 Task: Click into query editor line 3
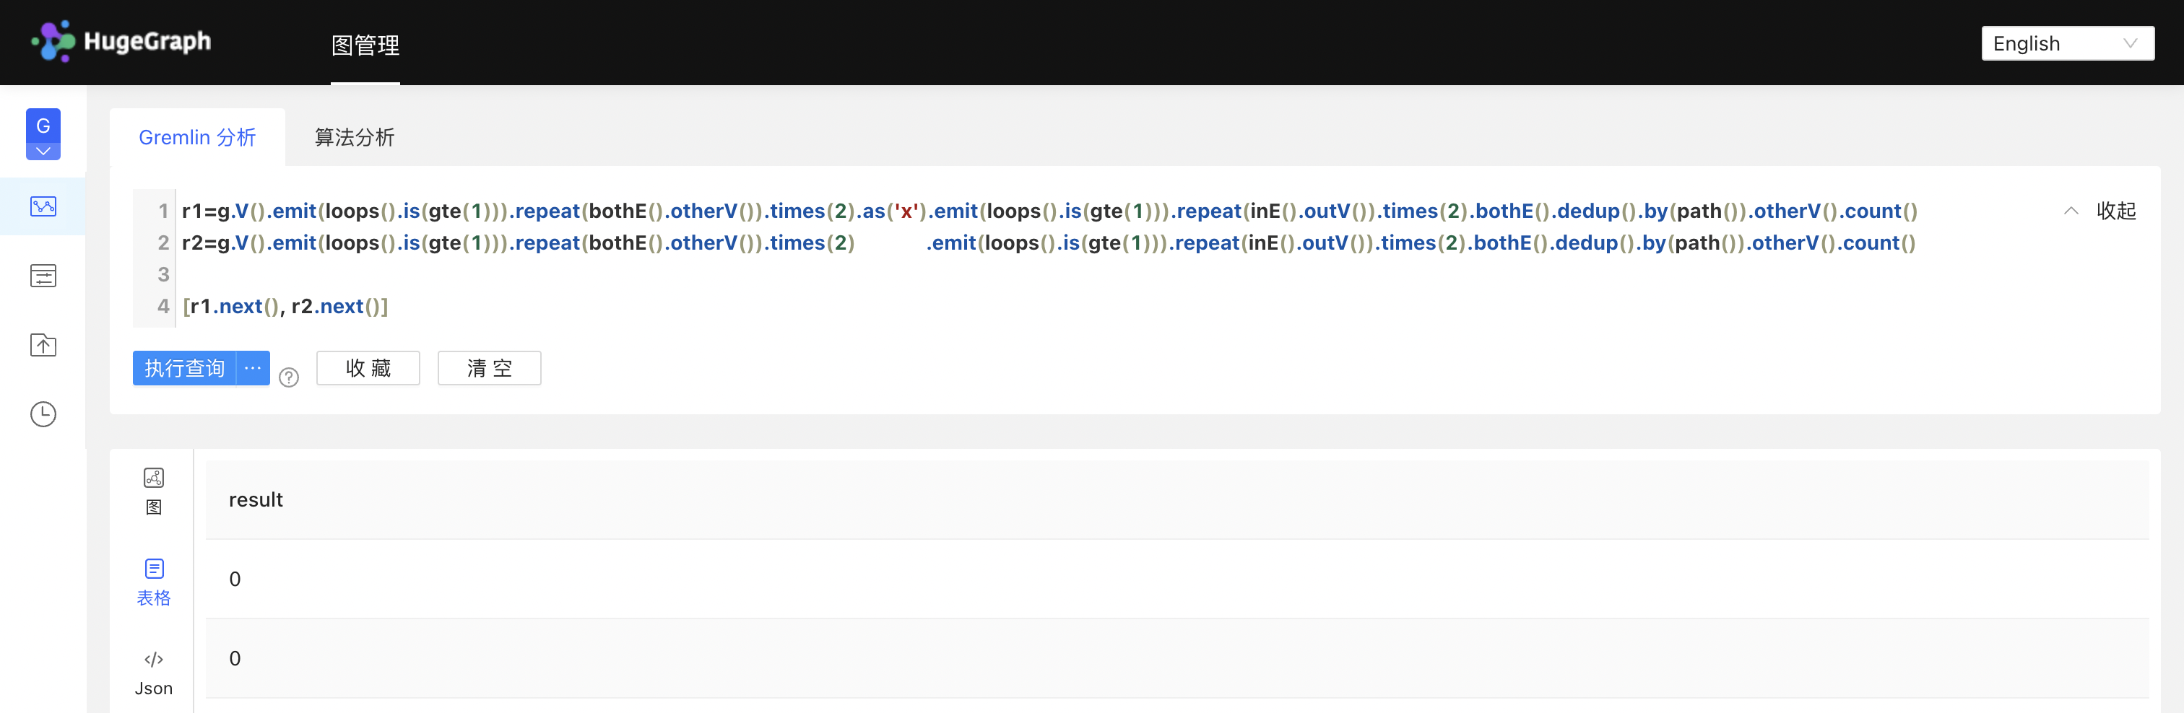click(1102, 274)
